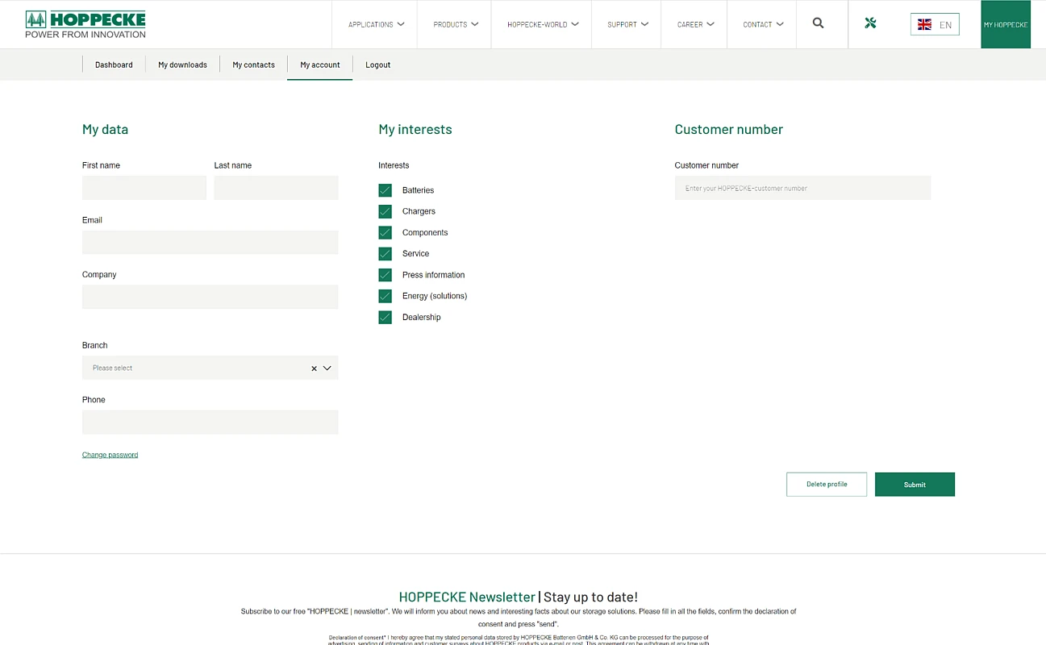Screen dimensions: 1046x645
Task: Open the Products dropdown menu
Action: point(455,24)
